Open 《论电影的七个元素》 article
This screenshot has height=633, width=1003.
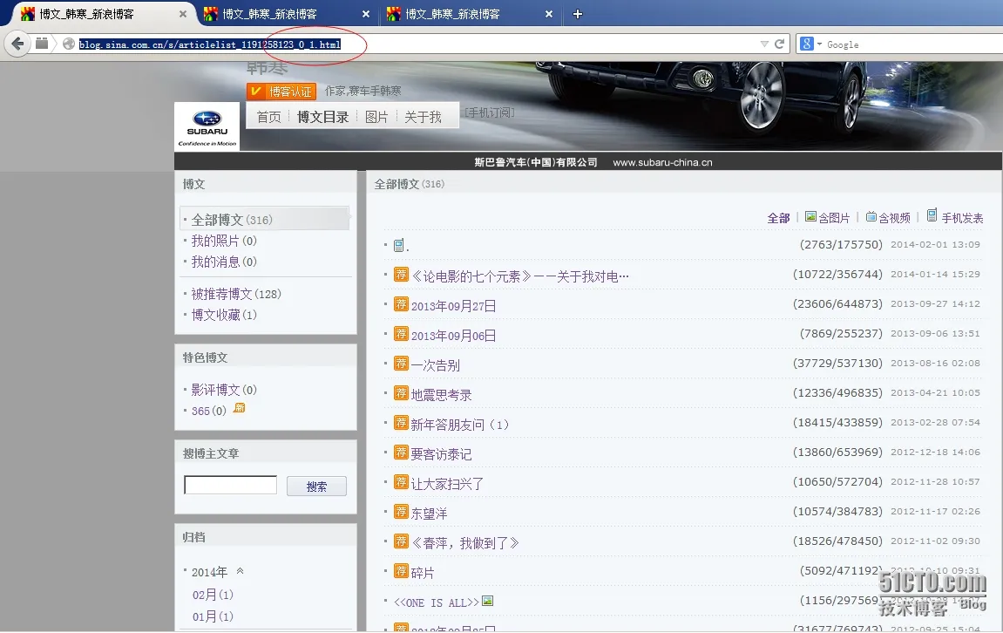point(520,276)
